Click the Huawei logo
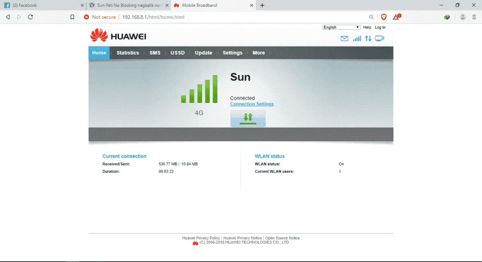This screenshot has width=482, height=262. coord(118,36)
